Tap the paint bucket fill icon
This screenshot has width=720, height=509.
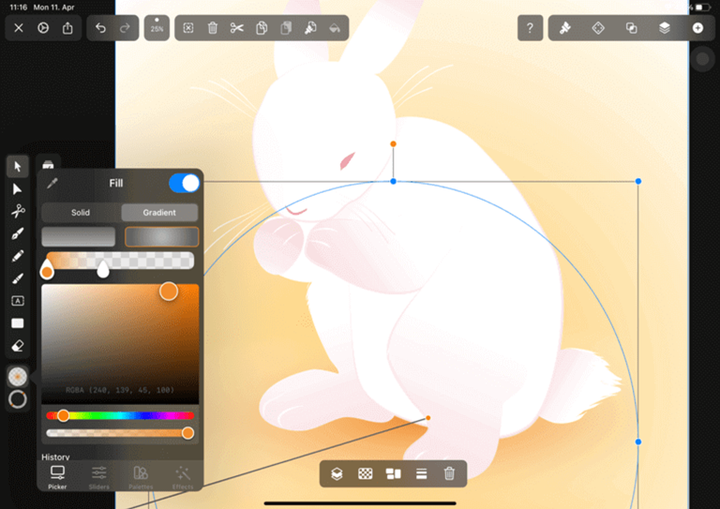click(x=335, y=28)
